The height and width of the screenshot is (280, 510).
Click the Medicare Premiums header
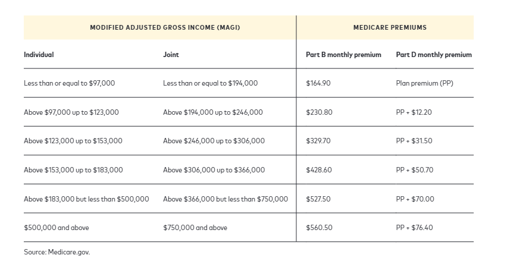point(390,27)
